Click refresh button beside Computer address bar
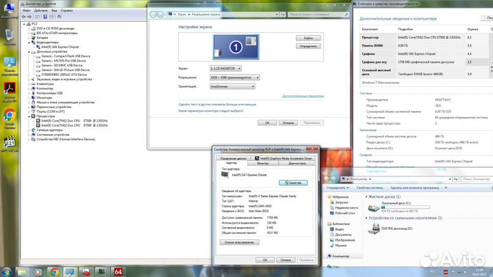Viewport: 493px width, 277px height. [x=455, y=179]
